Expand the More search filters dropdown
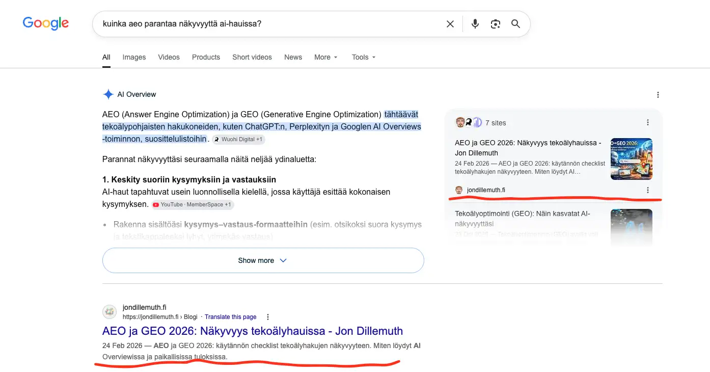This screenshot has width=710, height=372. [326, 57]
